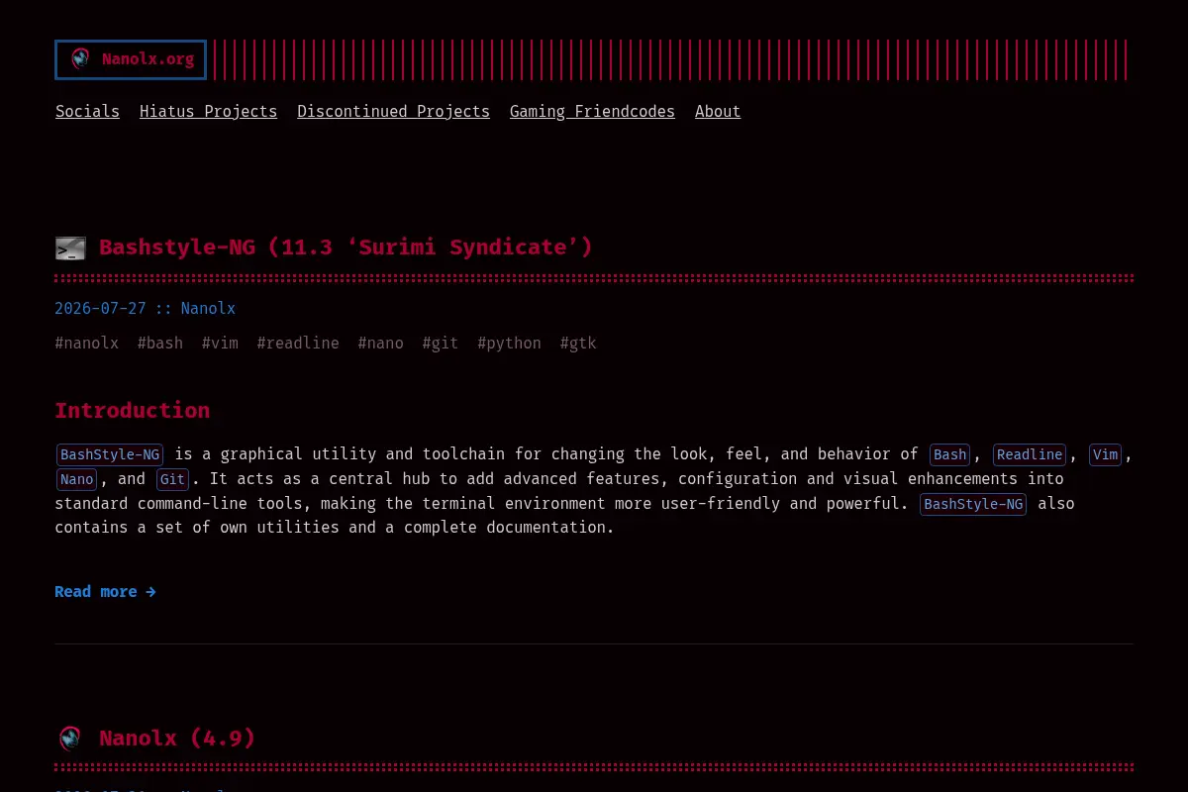Click the terminal icon beside Bashstyle-NG title
Viewport: 1188px width, 792px height.
tap(70, 248)
